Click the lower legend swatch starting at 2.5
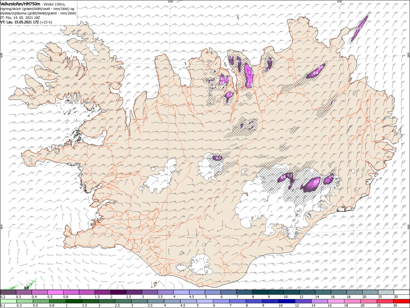 (123, 302)
